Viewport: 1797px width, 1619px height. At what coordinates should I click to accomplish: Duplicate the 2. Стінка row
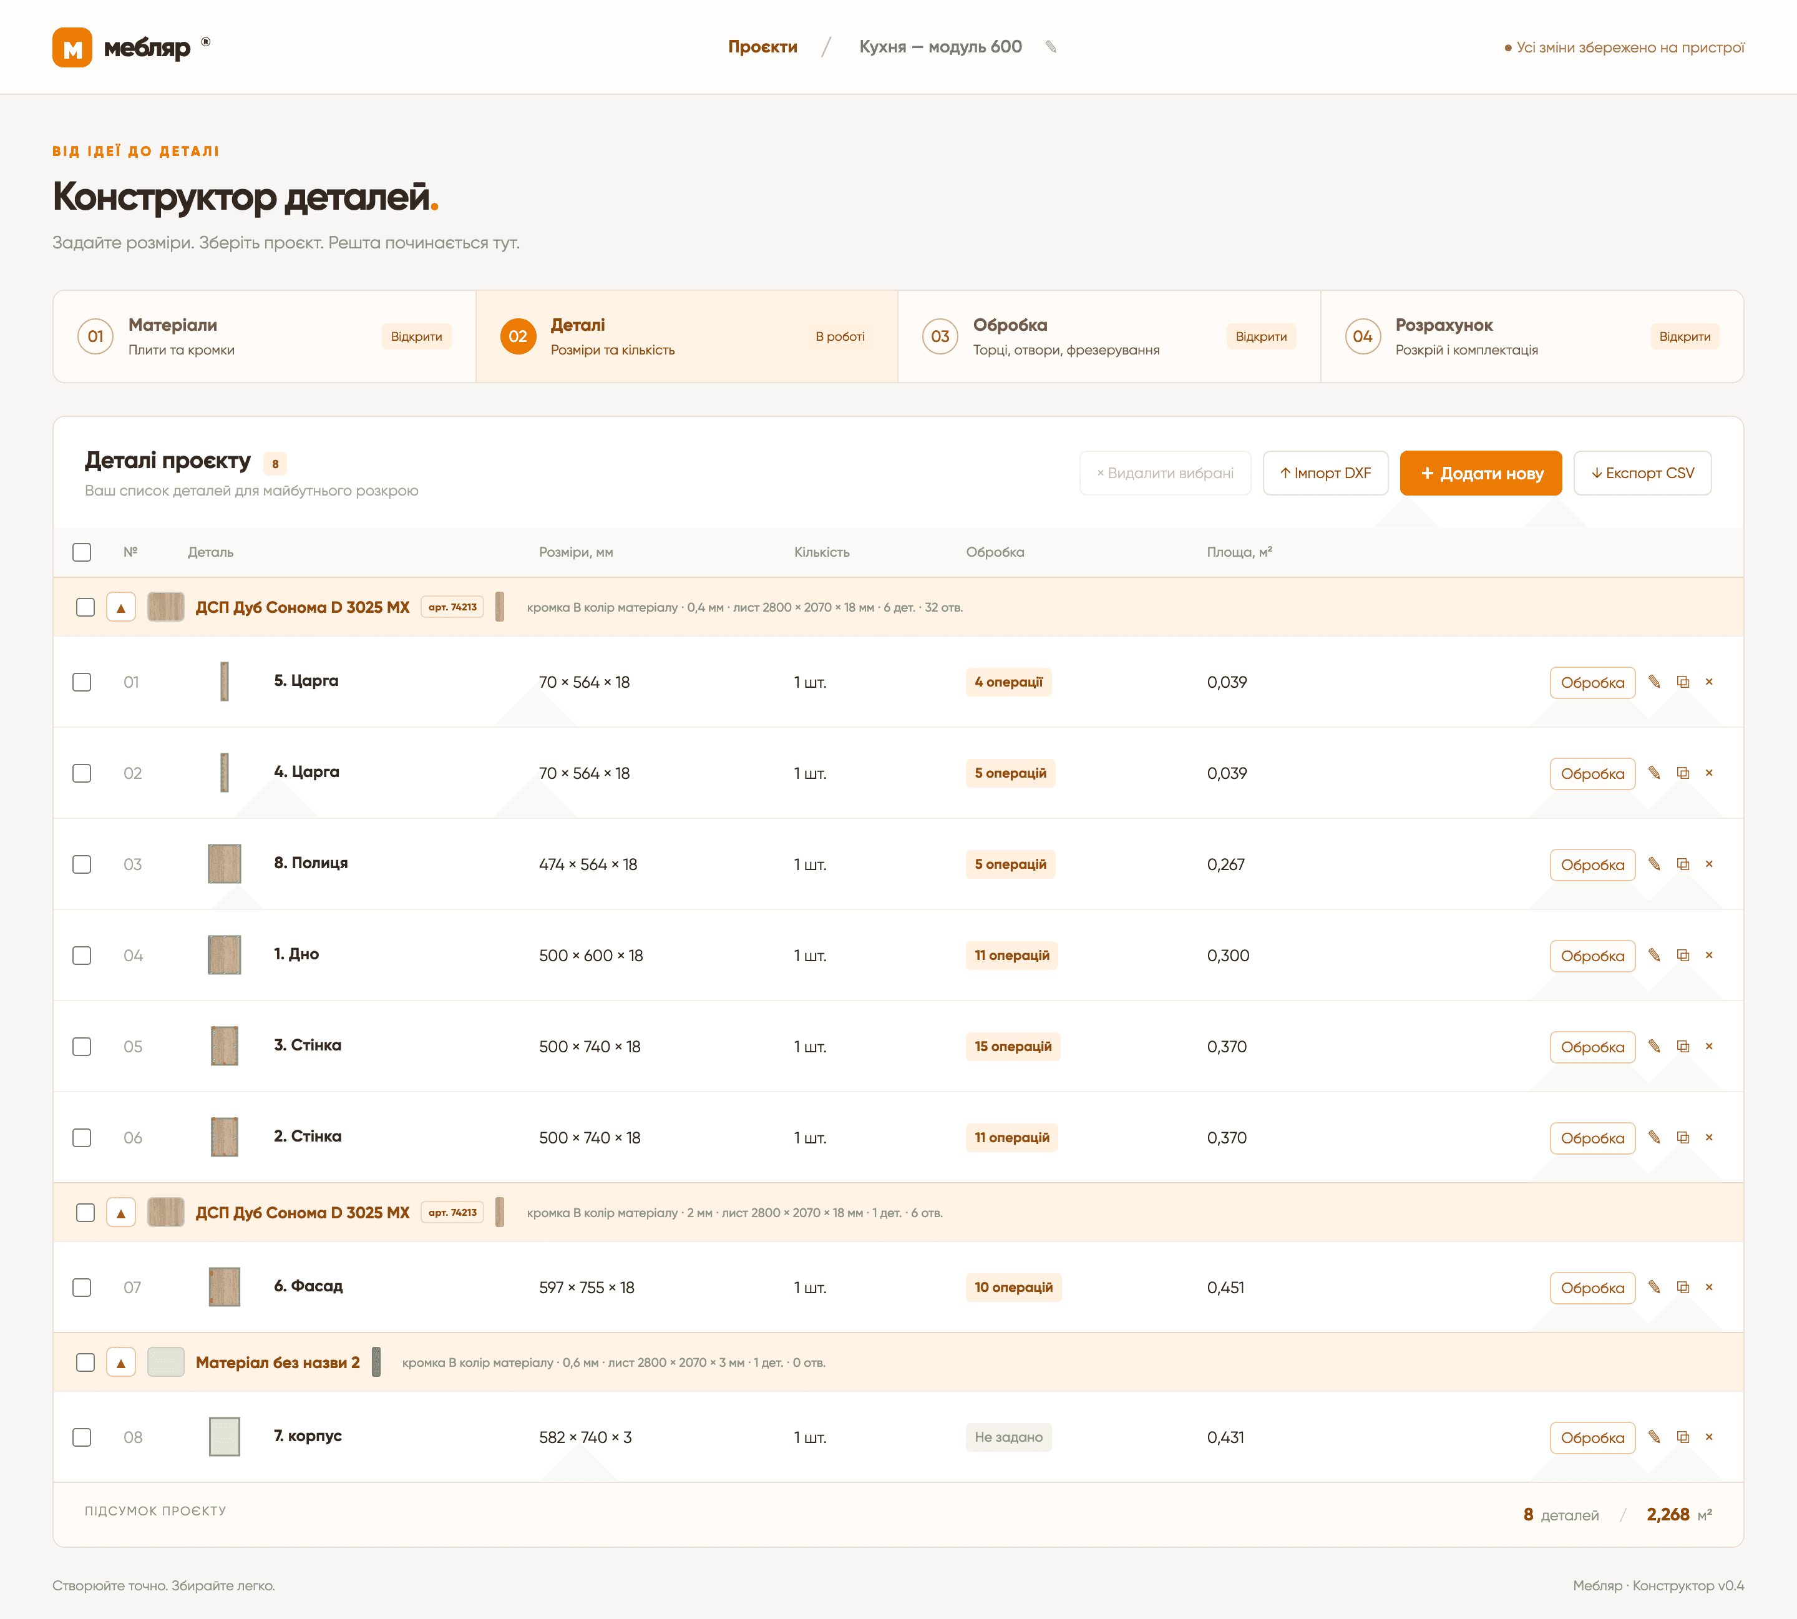[x=1683, y=1138]
